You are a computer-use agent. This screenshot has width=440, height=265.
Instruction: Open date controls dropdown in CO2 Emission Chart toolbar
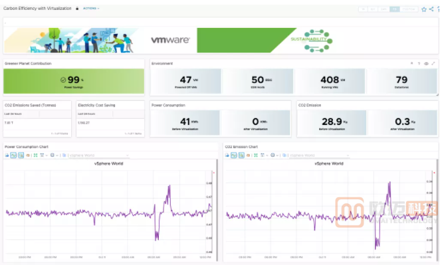pos(264,155)
